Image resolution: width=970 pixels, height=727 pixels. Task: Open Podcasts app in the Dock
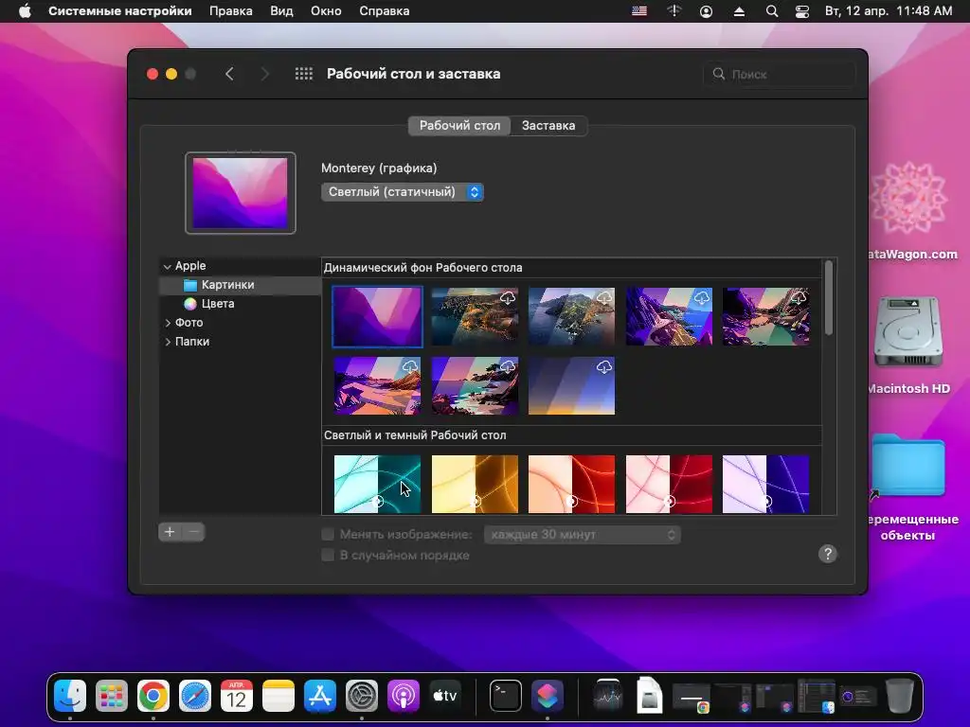click(x=404, y=696)
